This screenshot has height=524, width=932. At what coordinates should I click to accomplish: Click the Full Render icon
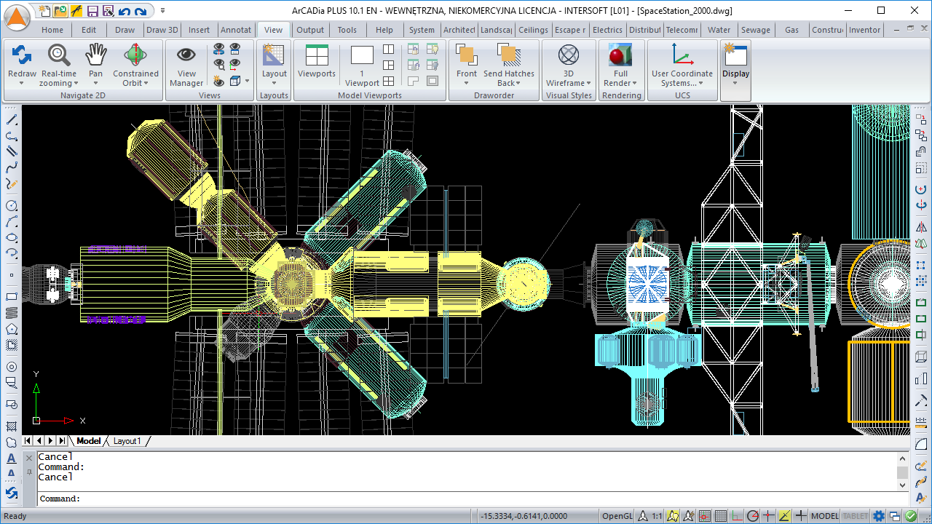coord(620,55)
